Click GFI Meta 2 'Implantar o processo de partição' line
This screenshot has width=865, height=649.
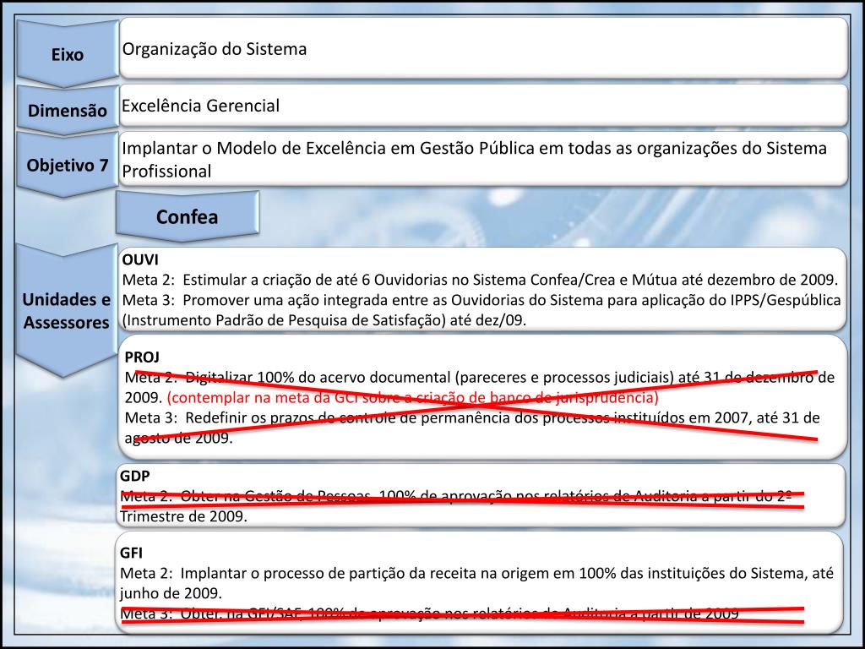pos(476,574)
